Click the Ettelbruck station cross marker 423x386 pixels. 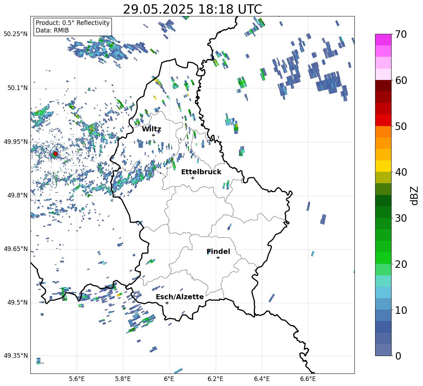[193, 178]
